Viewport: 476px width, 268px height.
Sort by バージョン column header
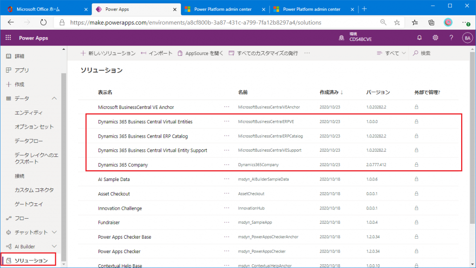(378, 93)
